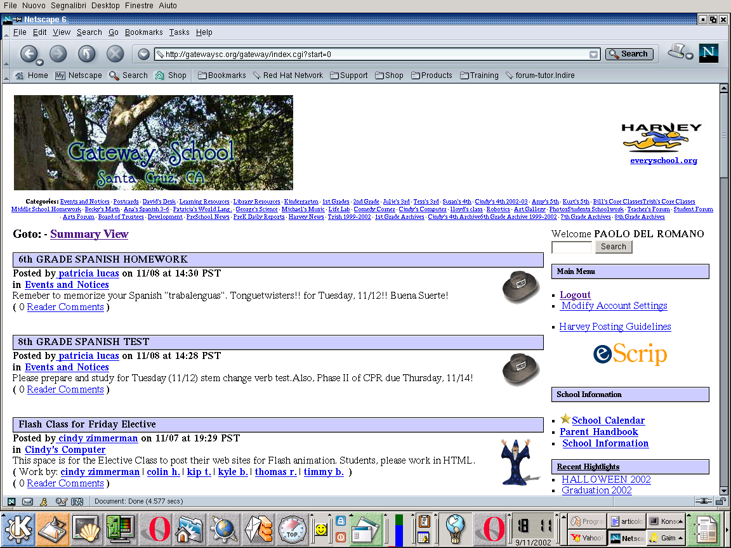Launch Instant Messenger from the status bar
The height and width of the screenshot is (548, 731).
coord(44,502)
